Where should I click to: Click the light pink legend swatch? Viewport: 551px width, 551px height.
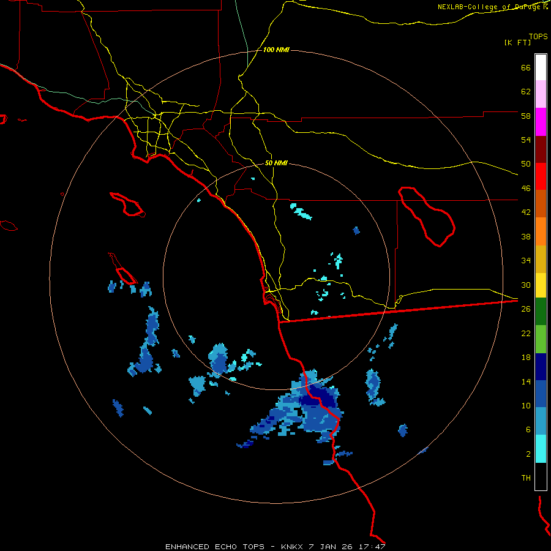click(541, 94)
